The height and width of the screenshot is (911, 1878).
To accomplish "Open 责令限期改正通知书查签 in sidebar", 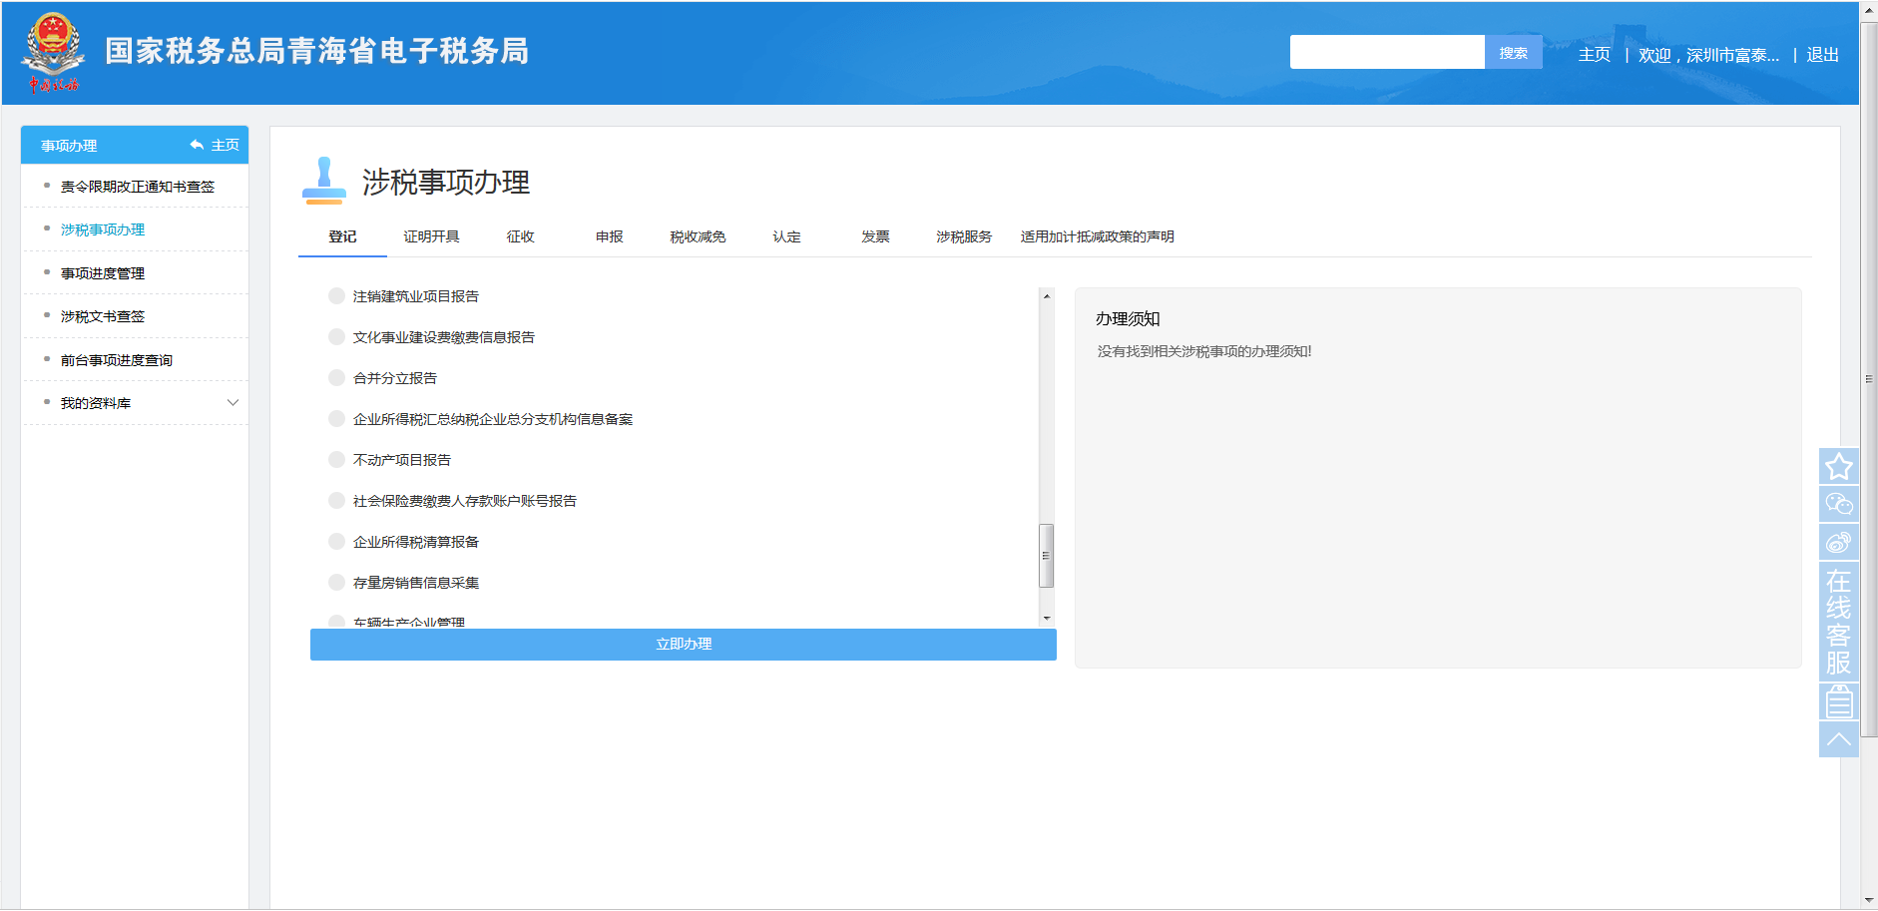I will (138, 187).
